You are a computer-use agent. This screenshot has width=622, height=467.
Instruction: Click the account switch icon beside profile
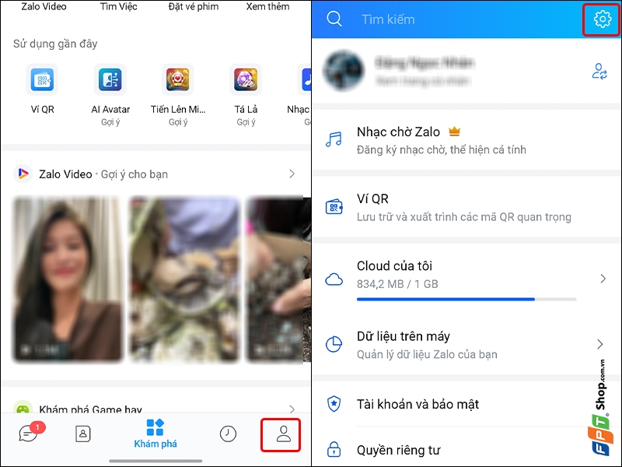pyautogui.click(x=599, y=70)
